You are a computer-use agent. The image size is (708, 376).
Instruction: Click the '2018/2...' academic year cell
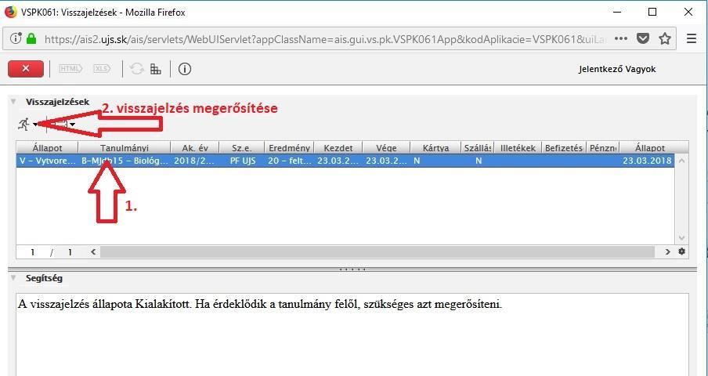[x=194, y=161]
